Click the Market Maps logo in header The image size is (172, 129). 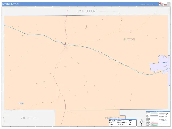pyautogui.click(x=163, y=4)
